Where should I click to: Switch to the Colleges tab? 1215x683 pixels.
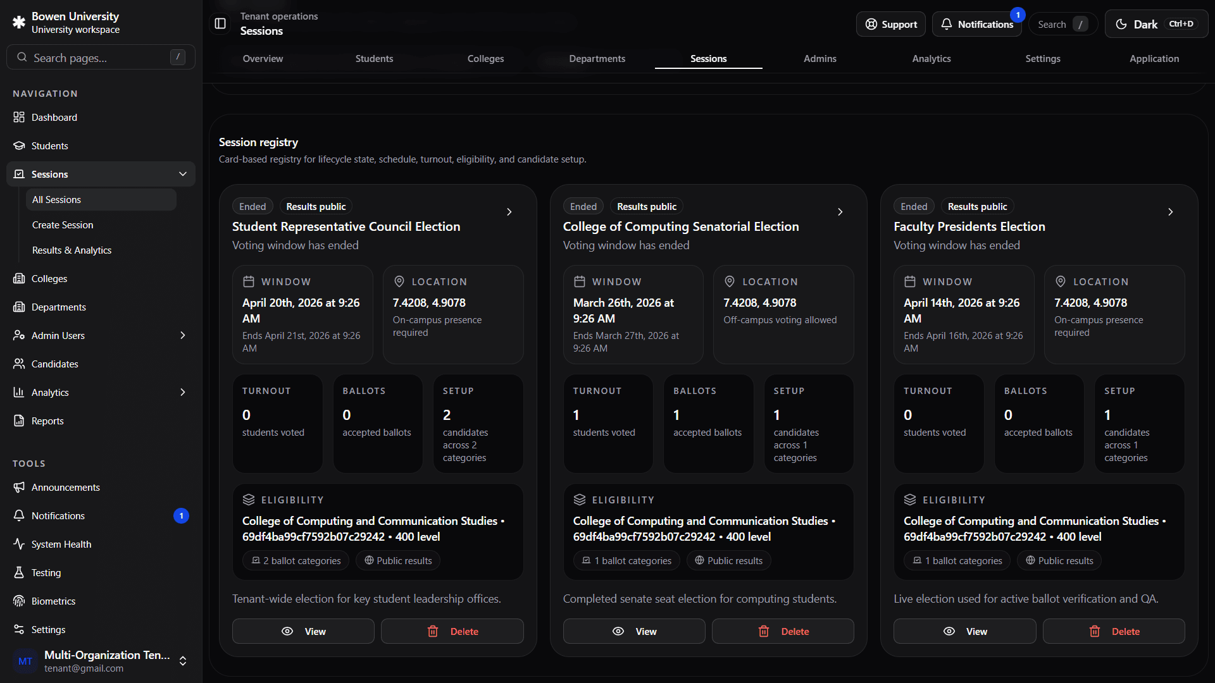coord(485,58)
